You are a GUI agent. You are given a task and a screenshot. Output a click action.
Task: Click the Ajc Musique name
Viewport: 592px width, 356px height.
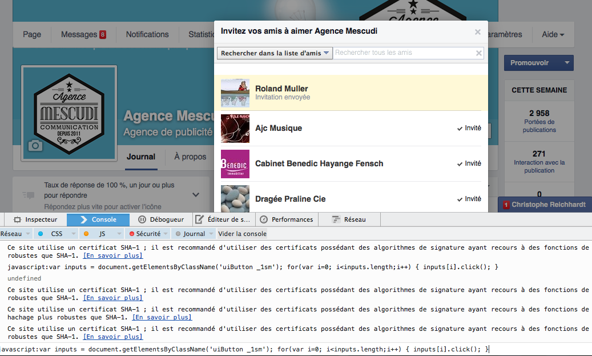click(279, 128)
